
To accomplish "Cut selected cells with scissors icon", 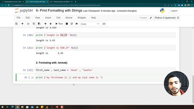I will pos(28,24).
